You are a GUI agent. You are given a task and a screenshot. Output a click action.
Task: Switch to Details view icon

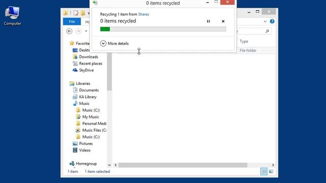coord(264,171)
